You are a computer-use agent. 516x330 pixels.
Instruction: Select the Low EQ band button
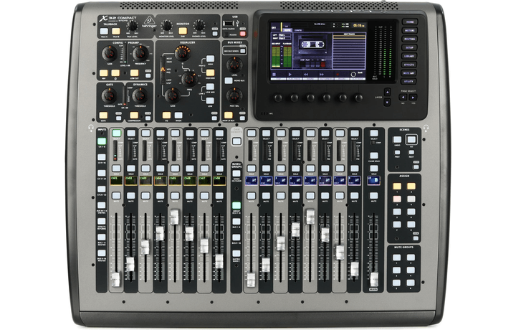(x=210, y=100)
